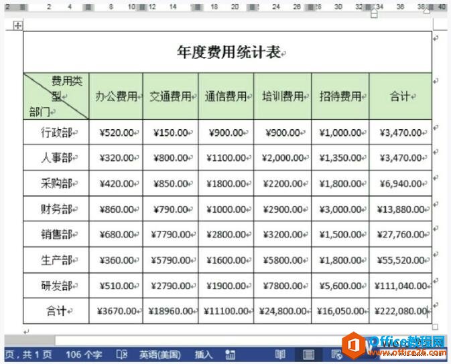This screenshot has height=364, width=451.
Task: Click total cell '¥11100.00'
Action: tap(227, 311)
